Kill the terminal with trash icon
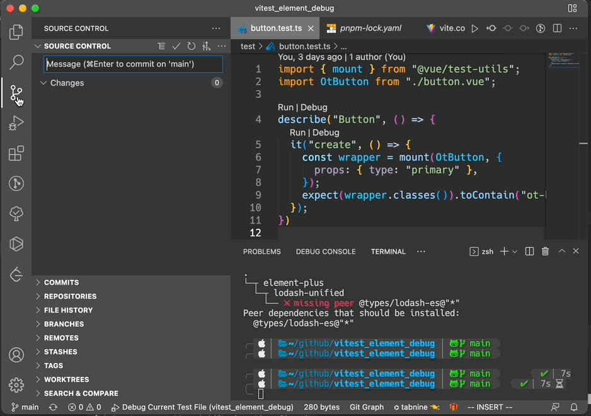591x416 pixels. tap(546, 251)
